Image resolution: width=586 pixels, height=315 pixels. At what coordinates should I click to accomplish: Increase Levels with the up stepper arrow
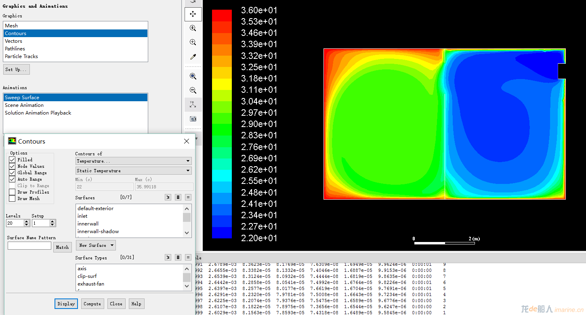tap(27, 221)
